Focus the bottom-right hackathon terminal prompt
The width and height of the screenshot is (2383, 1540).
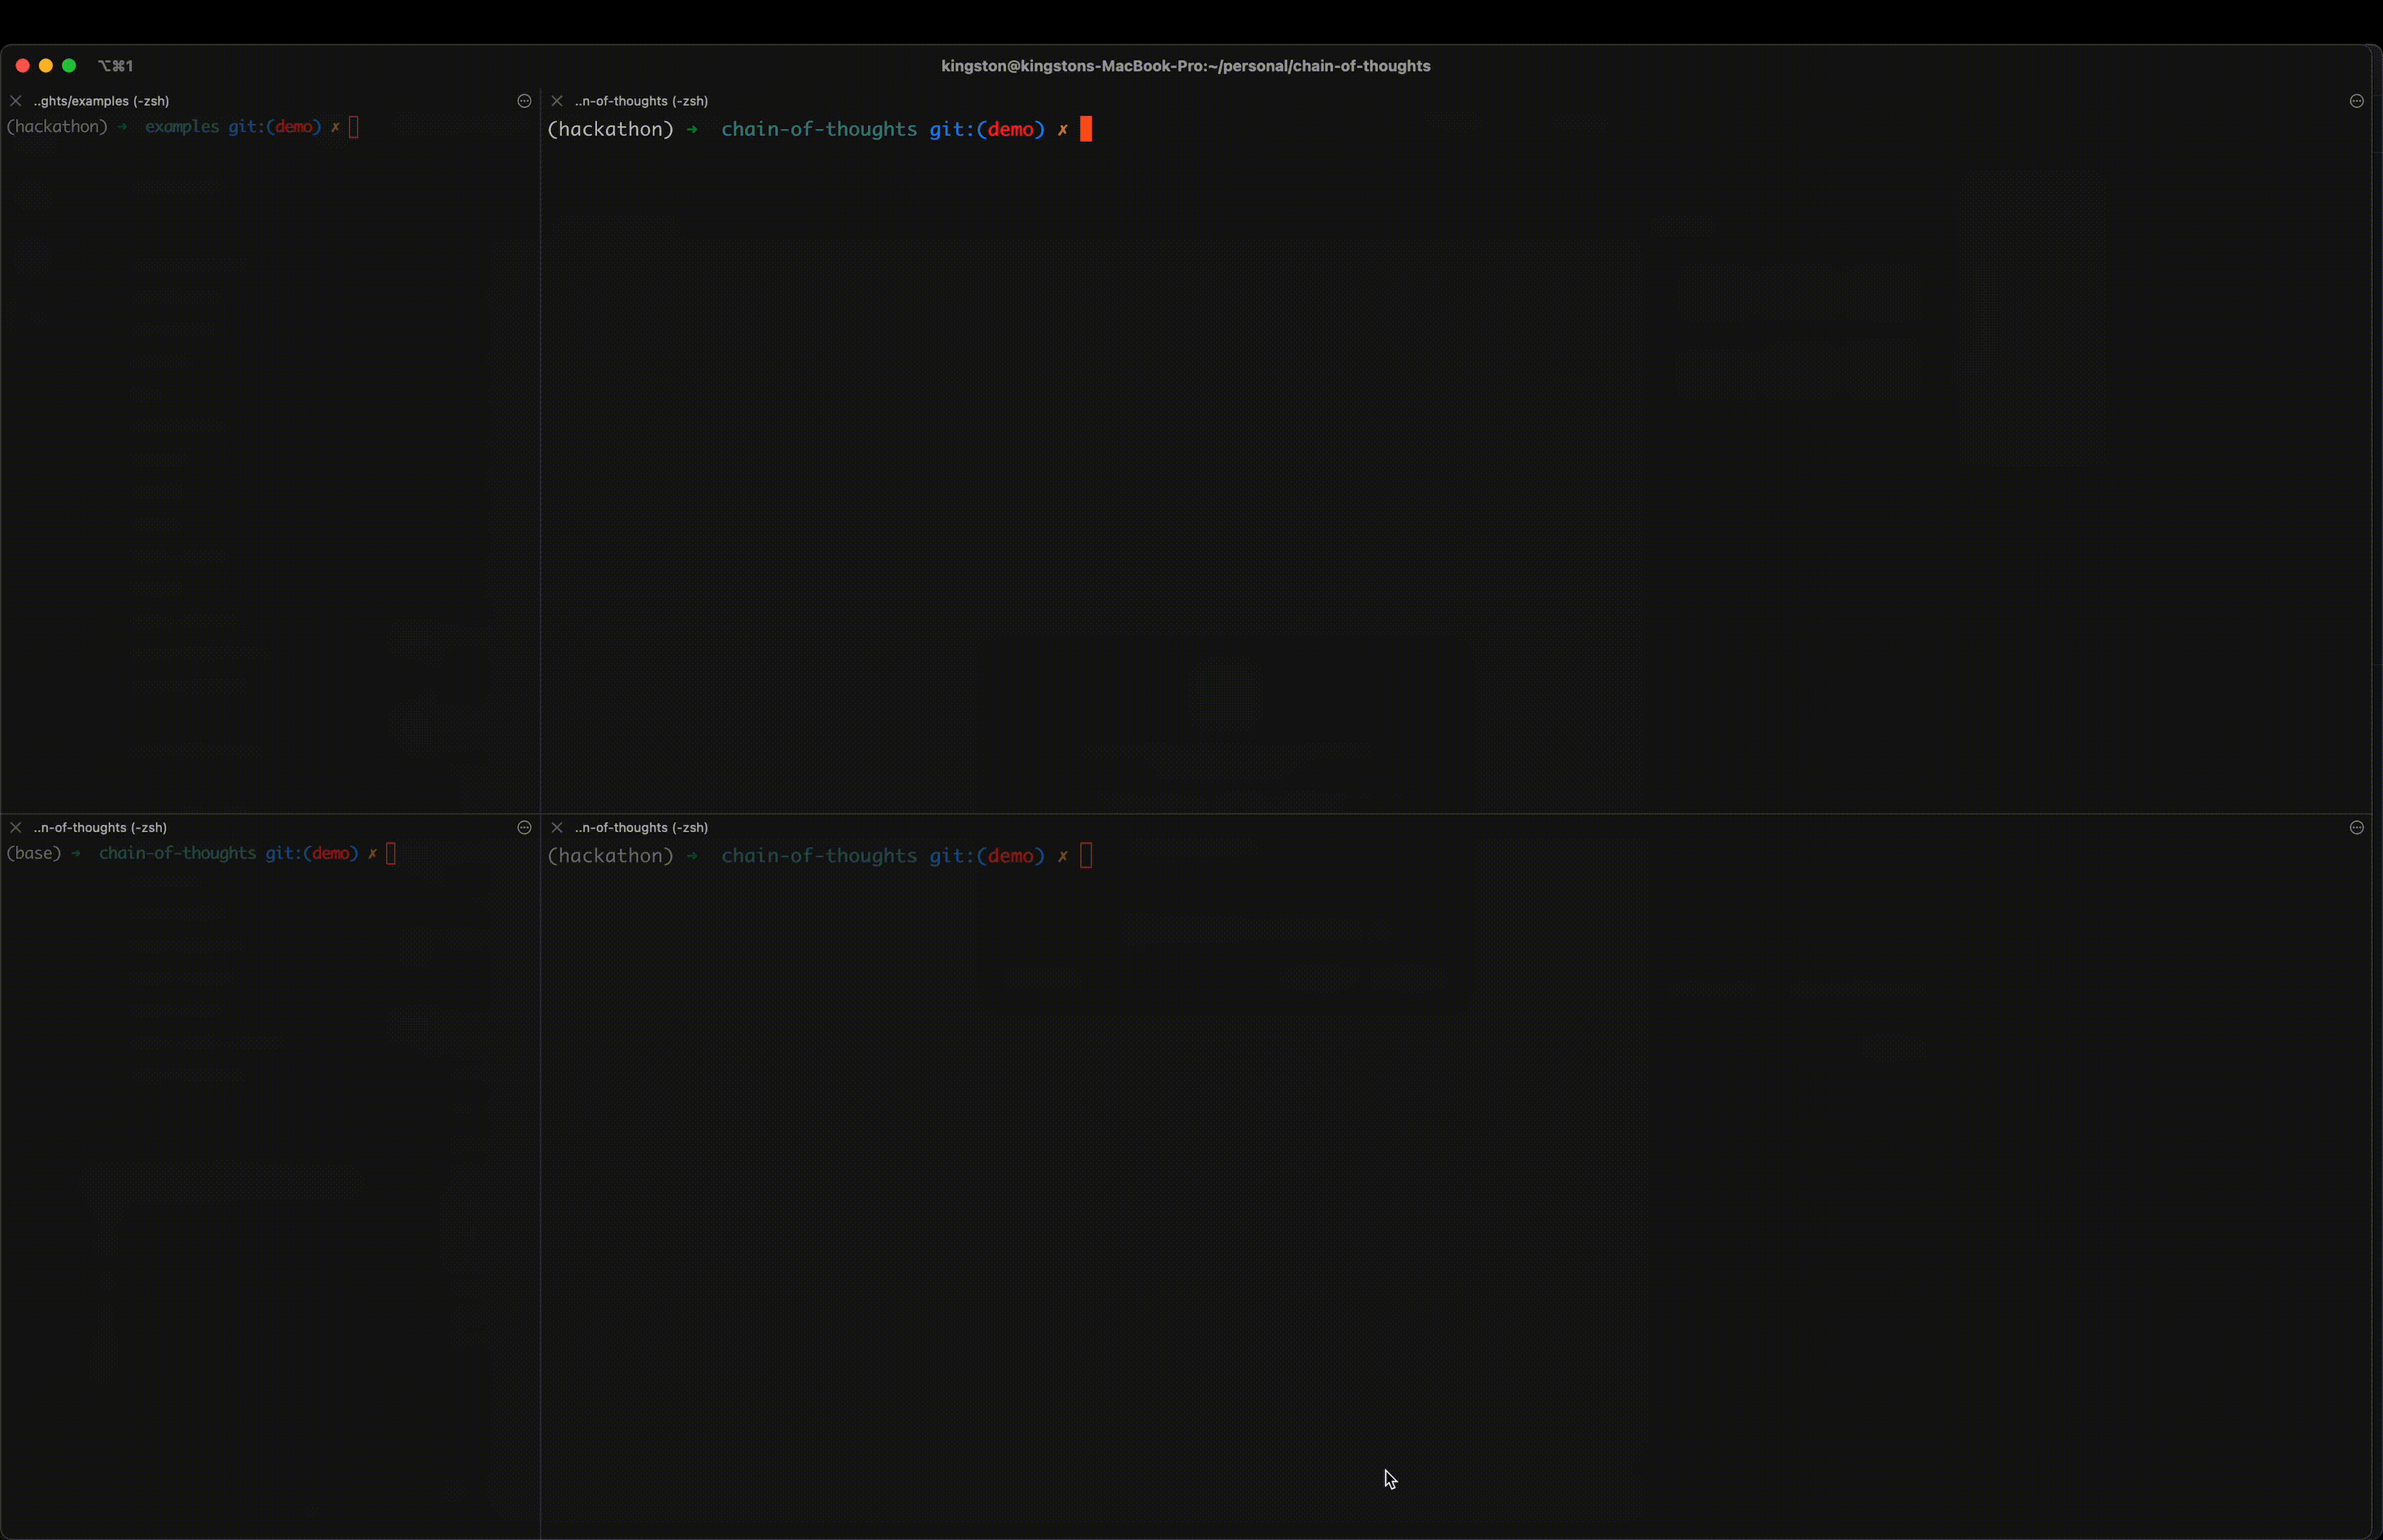tap(1087, 856)
